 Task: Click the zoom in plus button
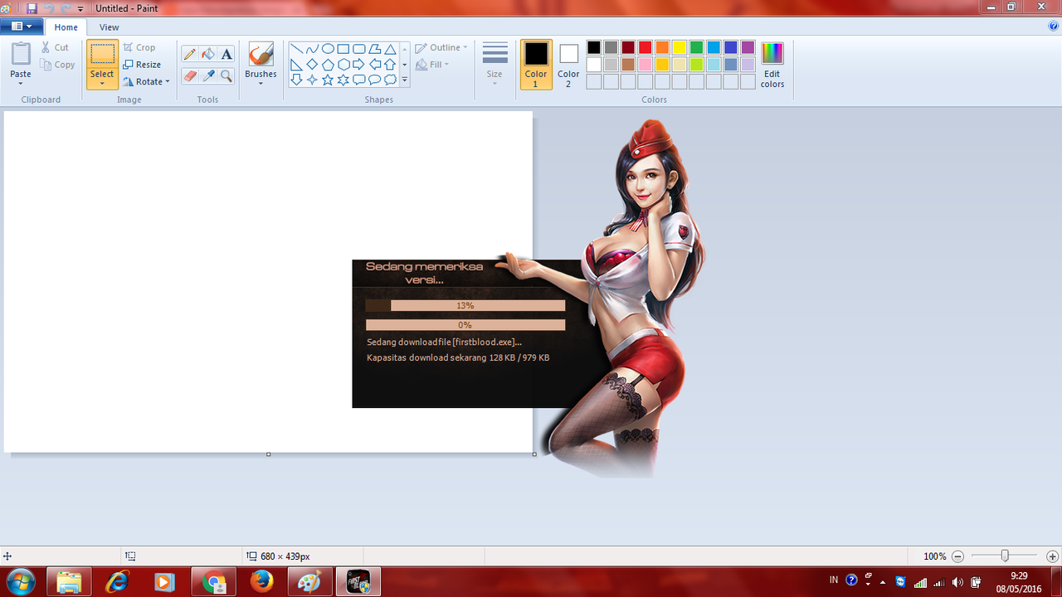[x=1052, y=556]
